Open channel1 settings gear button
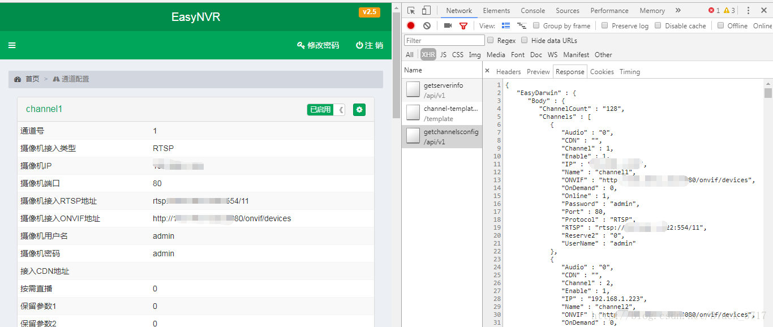 (x=359, y=110)
